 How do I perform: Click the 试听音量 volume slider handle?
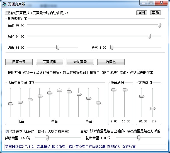point(47,138)
